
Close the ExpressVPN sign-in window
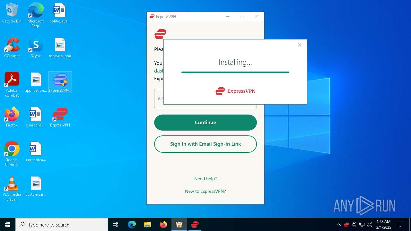click(x=257, y=17)
